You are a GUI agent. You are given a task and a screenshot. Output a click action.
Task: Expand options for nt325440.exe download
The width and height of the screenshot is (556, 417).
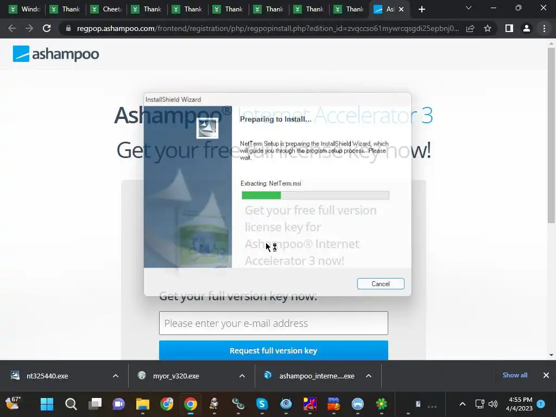point(116,376)
